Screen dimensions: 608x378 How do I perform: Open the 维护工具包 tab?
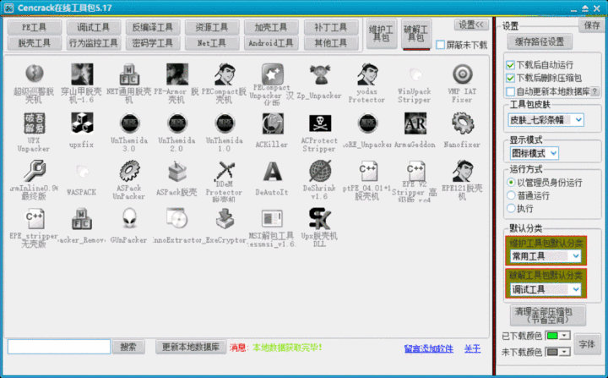381,34
